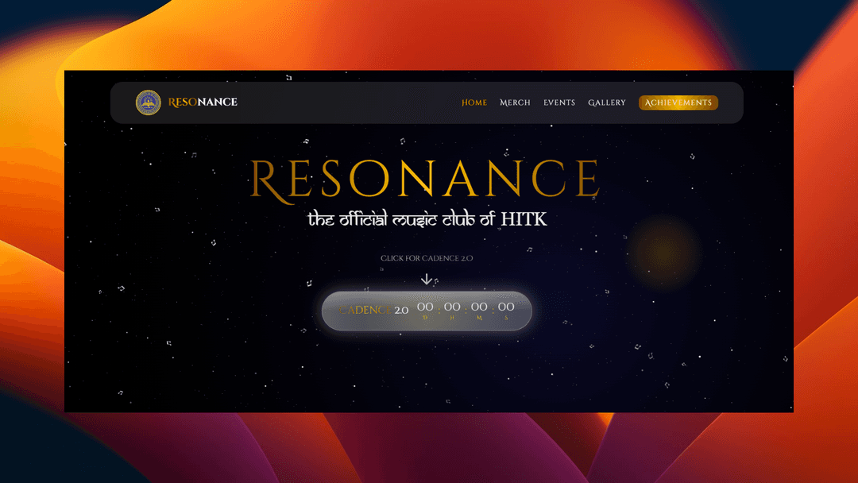Screen dimensions: 858x483
Task: Click the golden CADENCE text in the banner
Action: pos(365,310)
